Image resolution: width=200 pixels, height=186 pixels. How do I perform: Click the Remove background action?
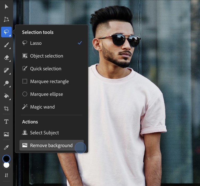[x=51, y=145]
